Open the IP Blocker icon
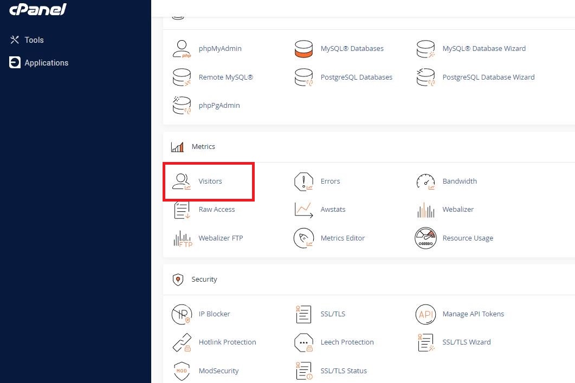 (x=182, y=314)
